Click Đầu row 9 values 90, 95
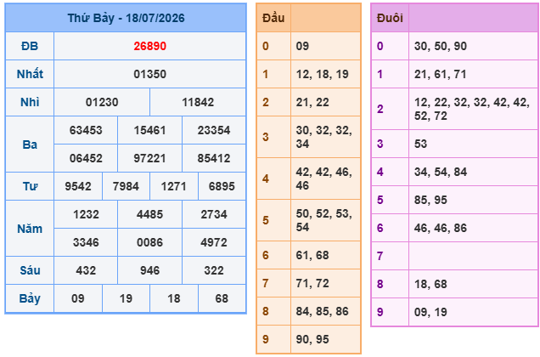The width and height of the screenshot is (540, 357). coord(312,339)
